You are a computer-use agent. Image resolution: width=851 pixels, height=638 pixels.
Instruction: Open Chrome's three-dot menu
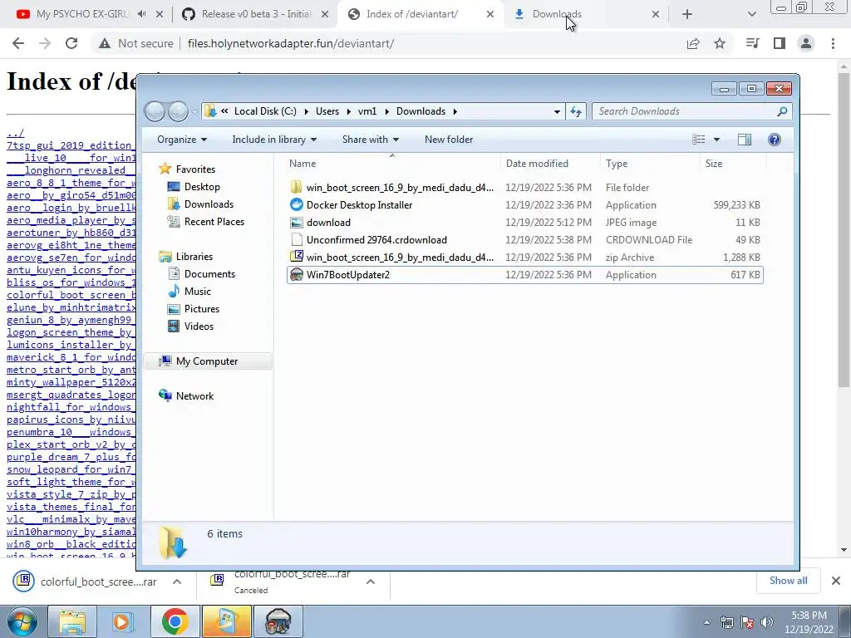pyautogui.click(x=833, y=43)
